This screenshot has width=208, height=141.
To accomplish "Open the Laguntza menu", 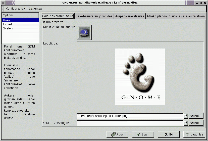I will 35,9.
